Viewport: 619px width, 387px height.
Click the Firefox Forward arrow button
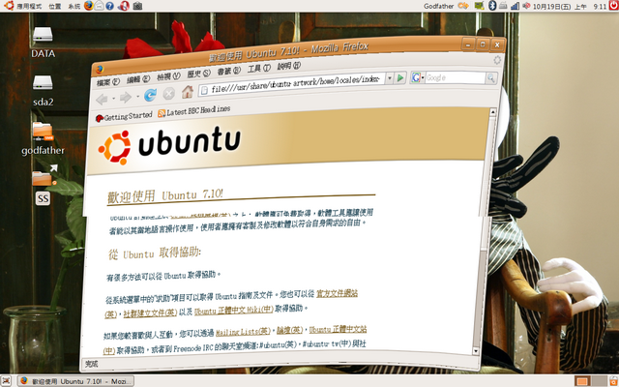[126, 97]
